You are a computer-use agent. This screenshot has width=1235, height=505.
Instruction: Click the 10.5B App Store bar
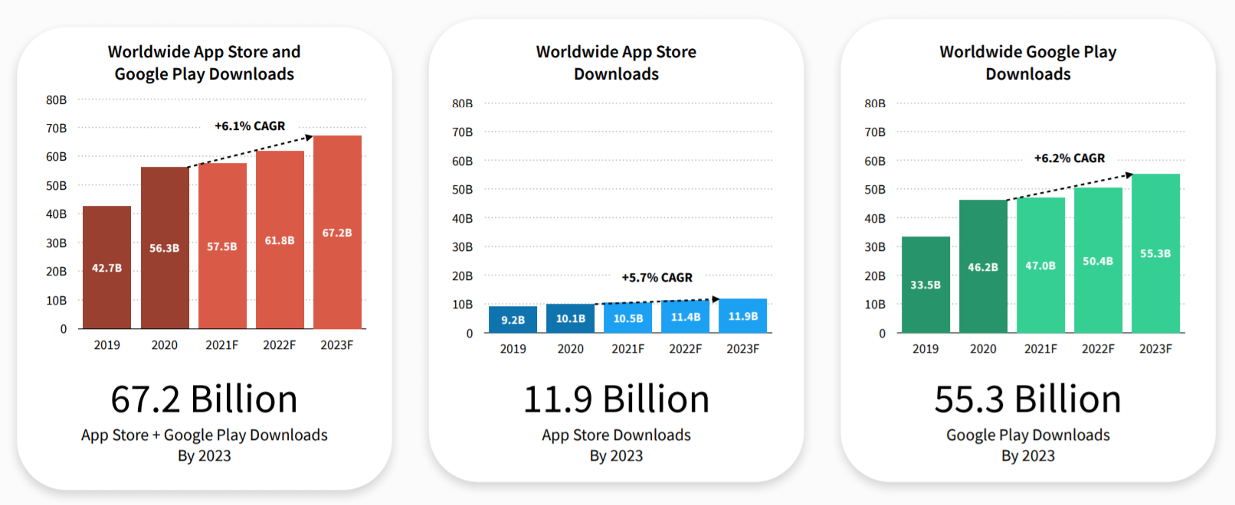point(627,318)
